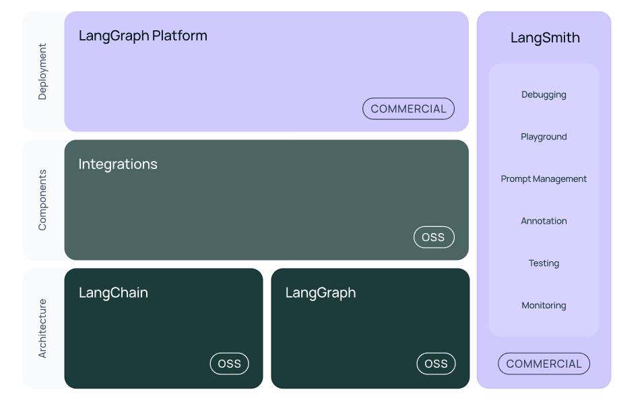Open Prompt Management under LangSmith

click(x=544, y=179)
